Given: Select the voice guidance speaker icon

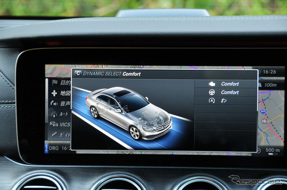Looking at the screenshot, I should click(54, 104).
